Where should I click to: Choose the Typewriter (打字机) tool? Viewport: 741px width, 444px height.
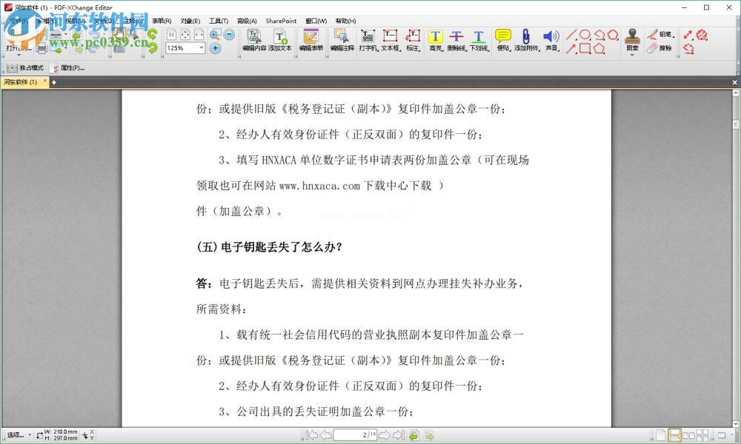[368, 40]
